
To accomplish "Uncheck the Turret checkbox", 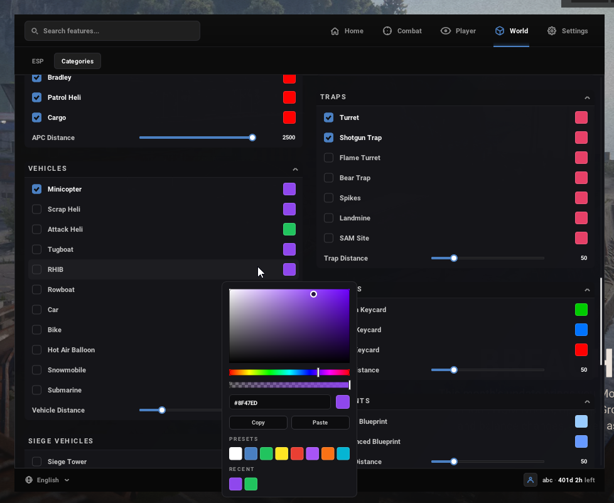I will point(328,117).
